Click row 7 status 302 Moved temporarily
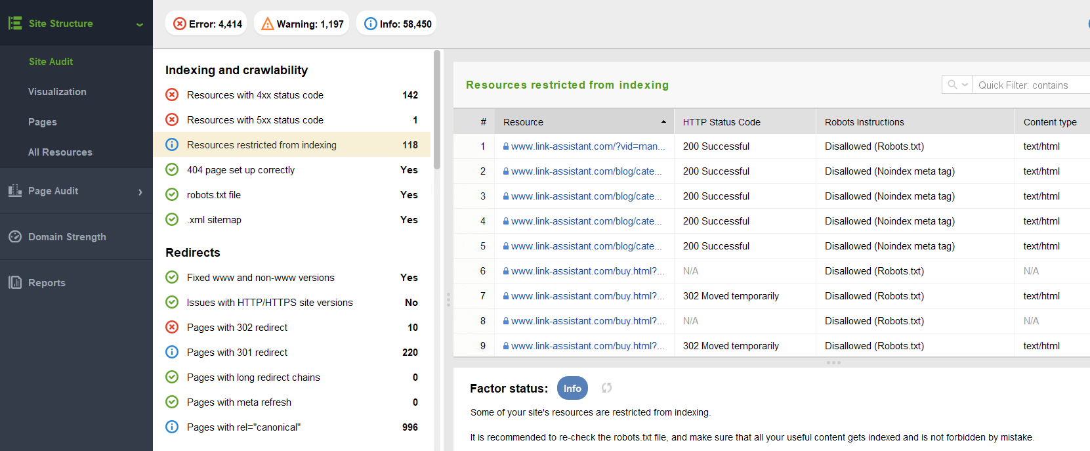Screen dimensions: 1090x451 730,296
